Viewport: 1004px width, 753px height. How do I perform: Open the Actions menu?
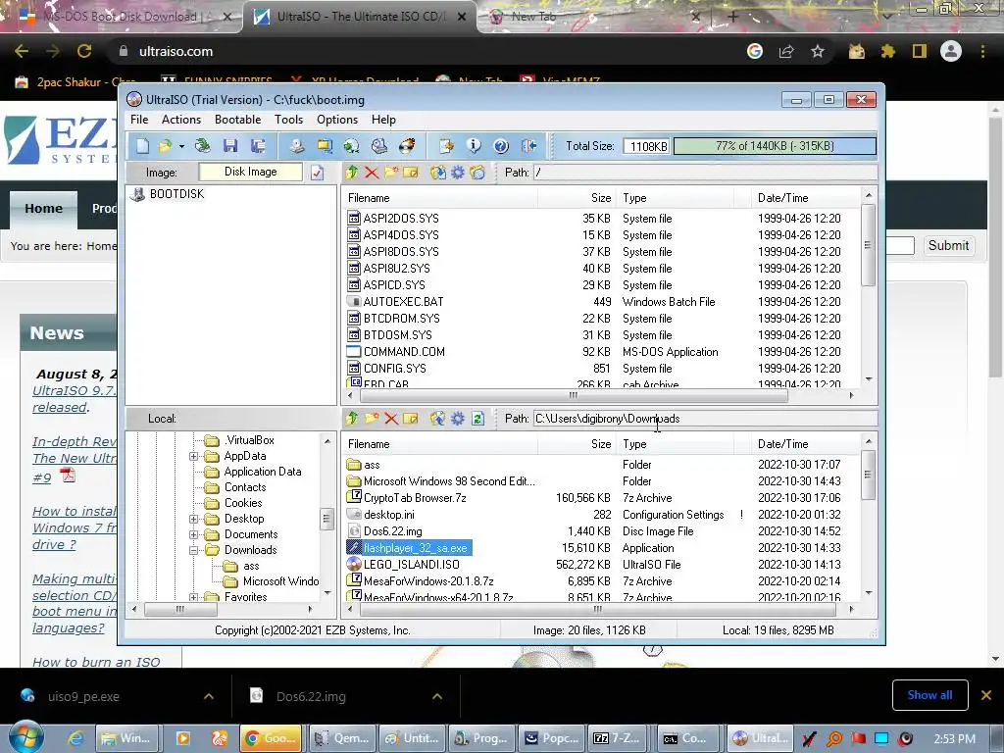pyautogui.click(x=181, y=120)
